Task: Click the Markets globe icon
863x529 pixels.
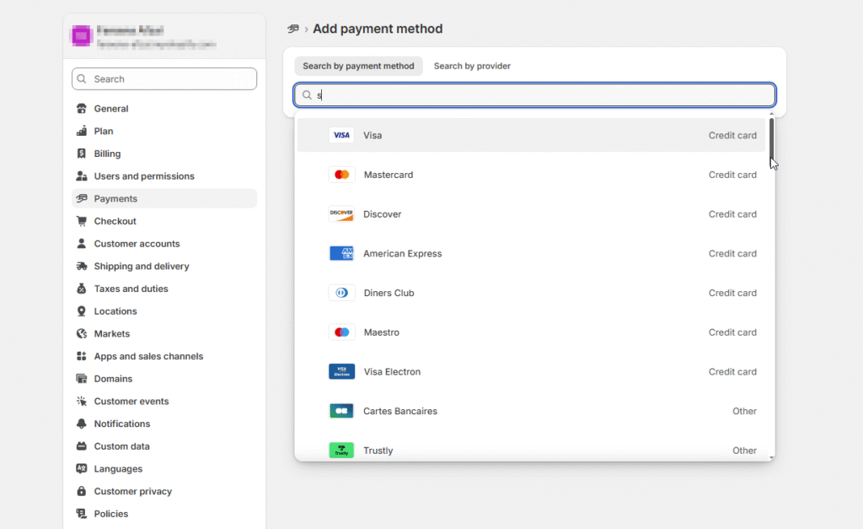Action: coord(82,334)
